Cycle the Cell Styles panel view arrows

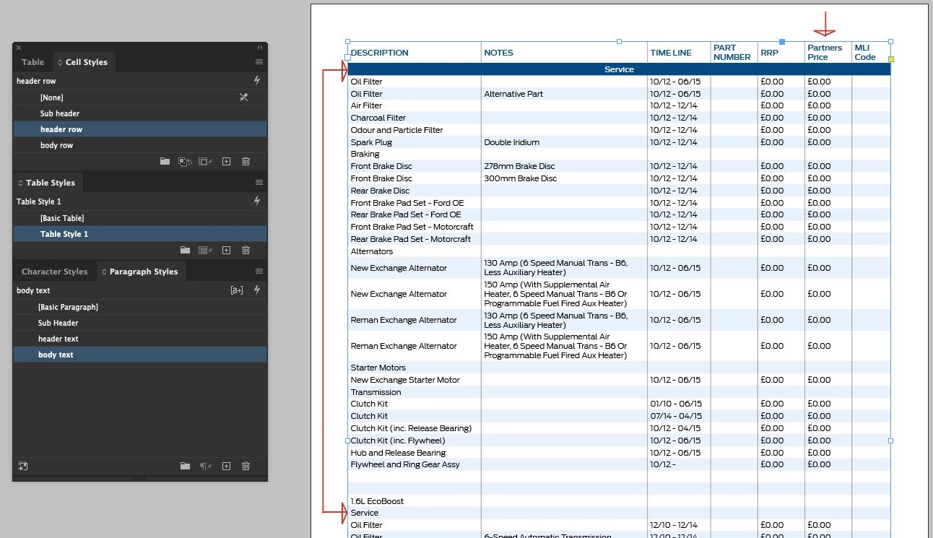tap(61, 62)
